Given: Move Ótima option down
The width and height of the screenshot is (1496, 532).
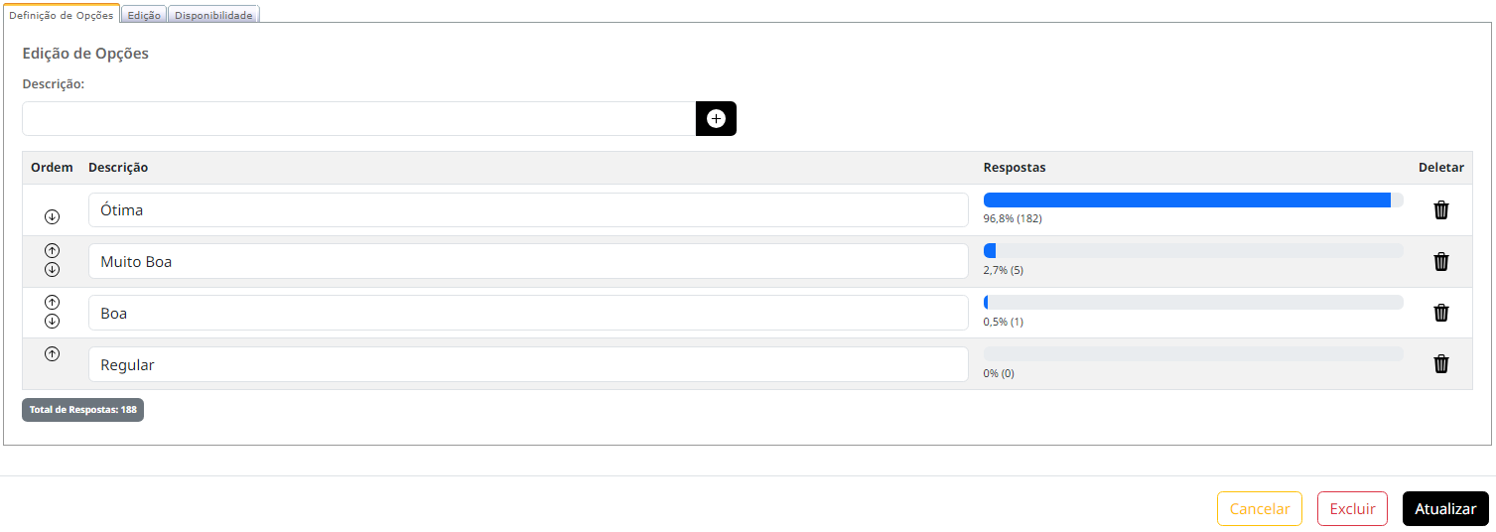Looking at the screenshot, I should point(53,216).
